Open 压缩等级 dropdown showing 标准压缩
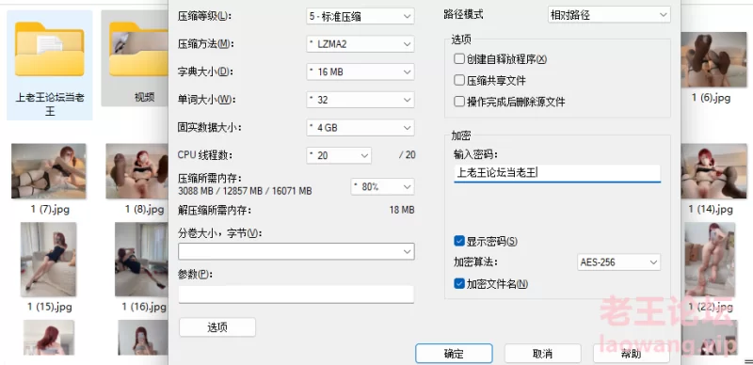The height and width of the screenshot is (365, 753). click(360, 16)
